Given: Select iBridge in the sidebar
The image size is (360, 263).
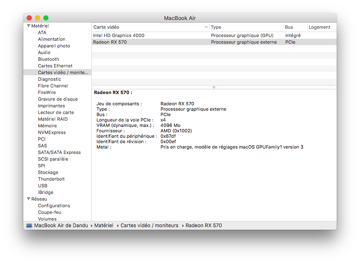Looking at the screenshot, I should [46, 192].
